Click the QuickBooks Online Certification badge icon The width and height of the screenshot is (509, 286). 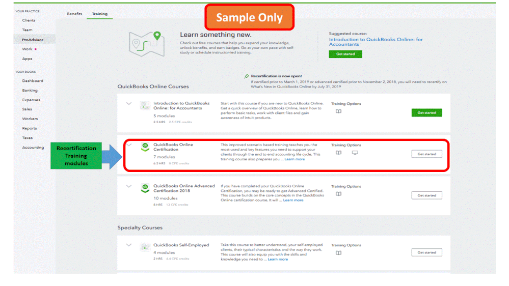click(145, 147)
